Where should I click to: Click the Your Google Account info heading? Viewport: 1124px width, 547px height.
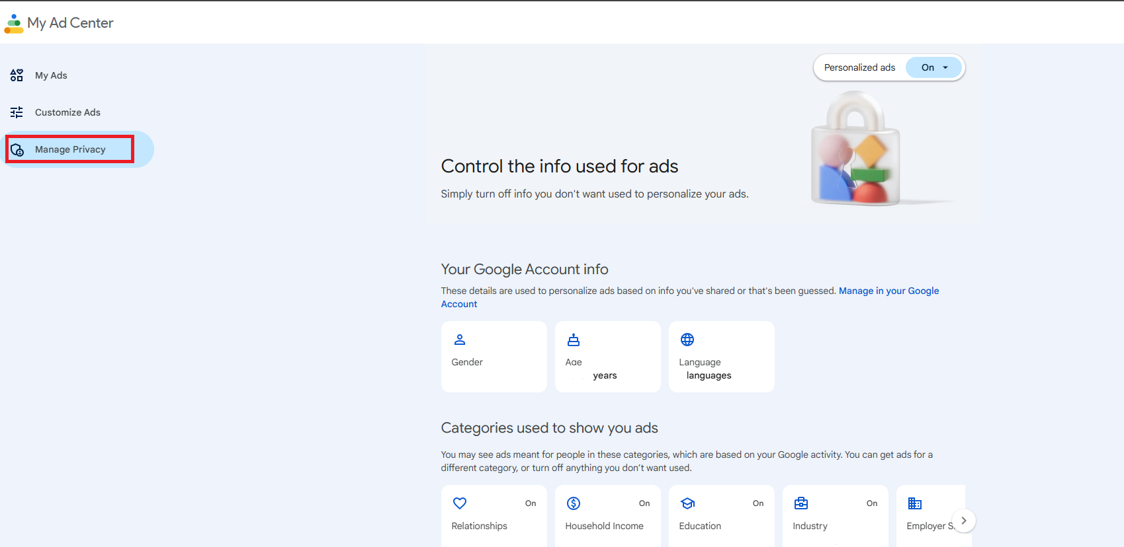(525, 270)
